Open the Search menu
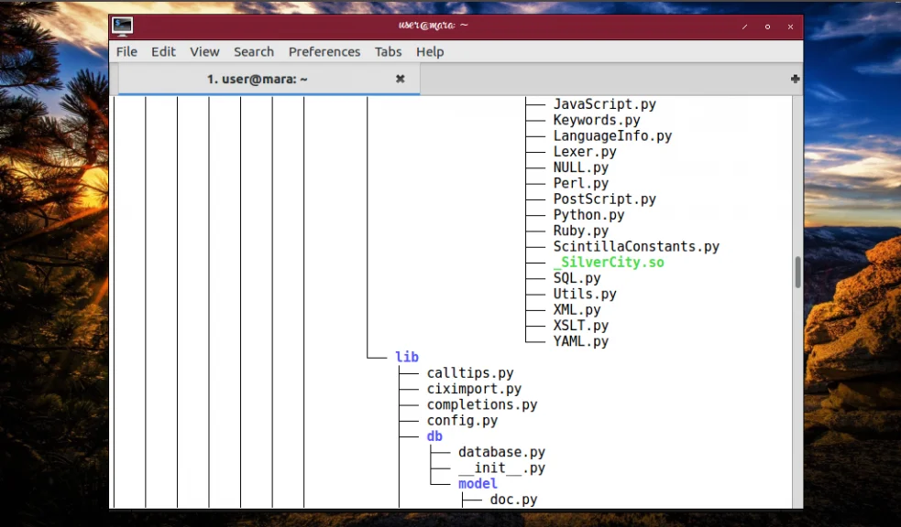901x527 pixels. point(253,52)
